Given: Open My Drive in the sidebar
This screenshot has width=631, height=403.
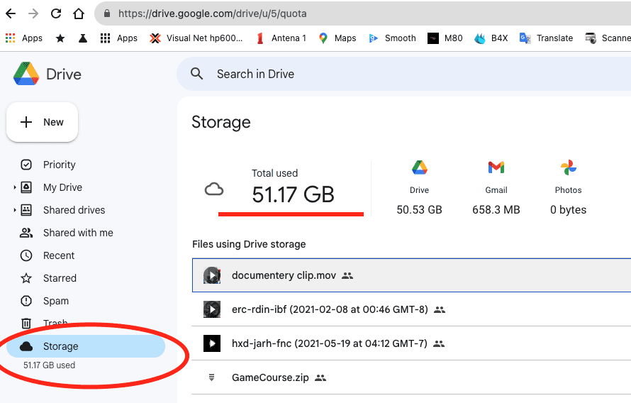Looking at the screenshot, I should click(62, 187).
